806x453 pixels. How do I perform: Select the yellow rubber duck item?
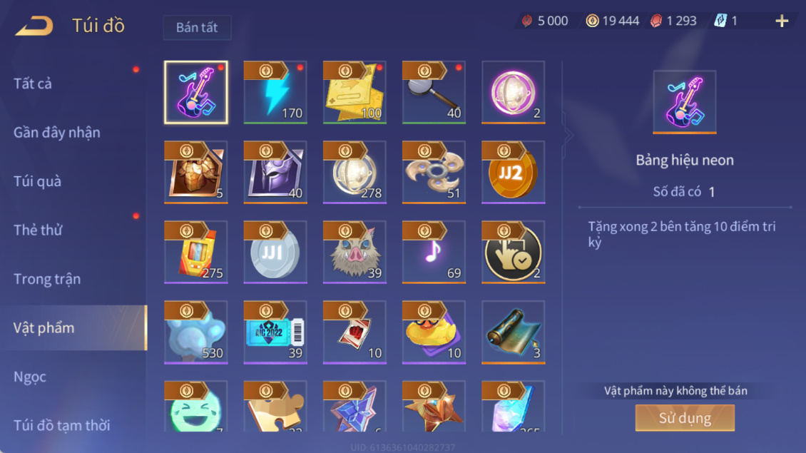(434, 332)
